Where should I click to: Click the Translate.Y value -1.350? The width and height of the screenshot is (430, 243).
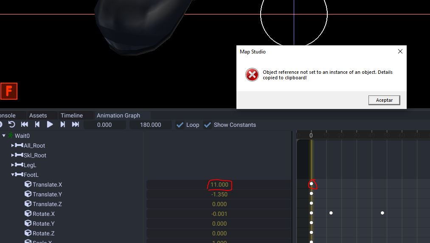[x=219, y=194]
